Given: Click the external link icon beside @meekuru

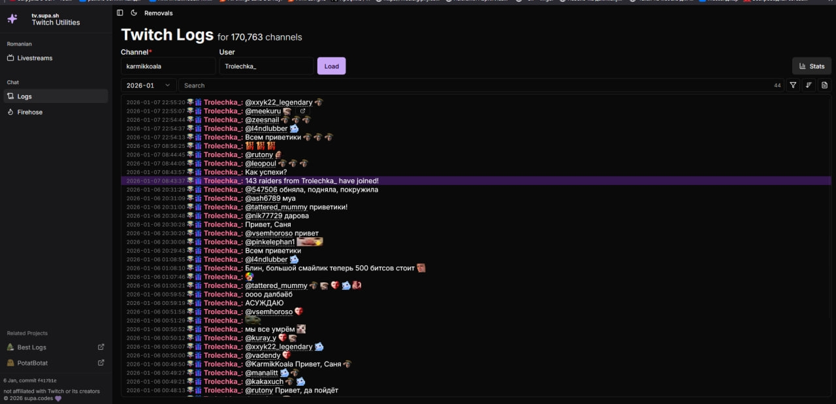Looking at the screenshot, I should pyautogui.click(x=302, y=111).
